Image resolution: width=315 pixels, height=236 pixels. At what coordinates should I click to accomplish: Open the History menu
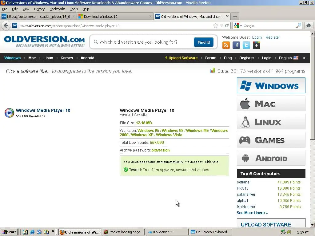[39, 9]
